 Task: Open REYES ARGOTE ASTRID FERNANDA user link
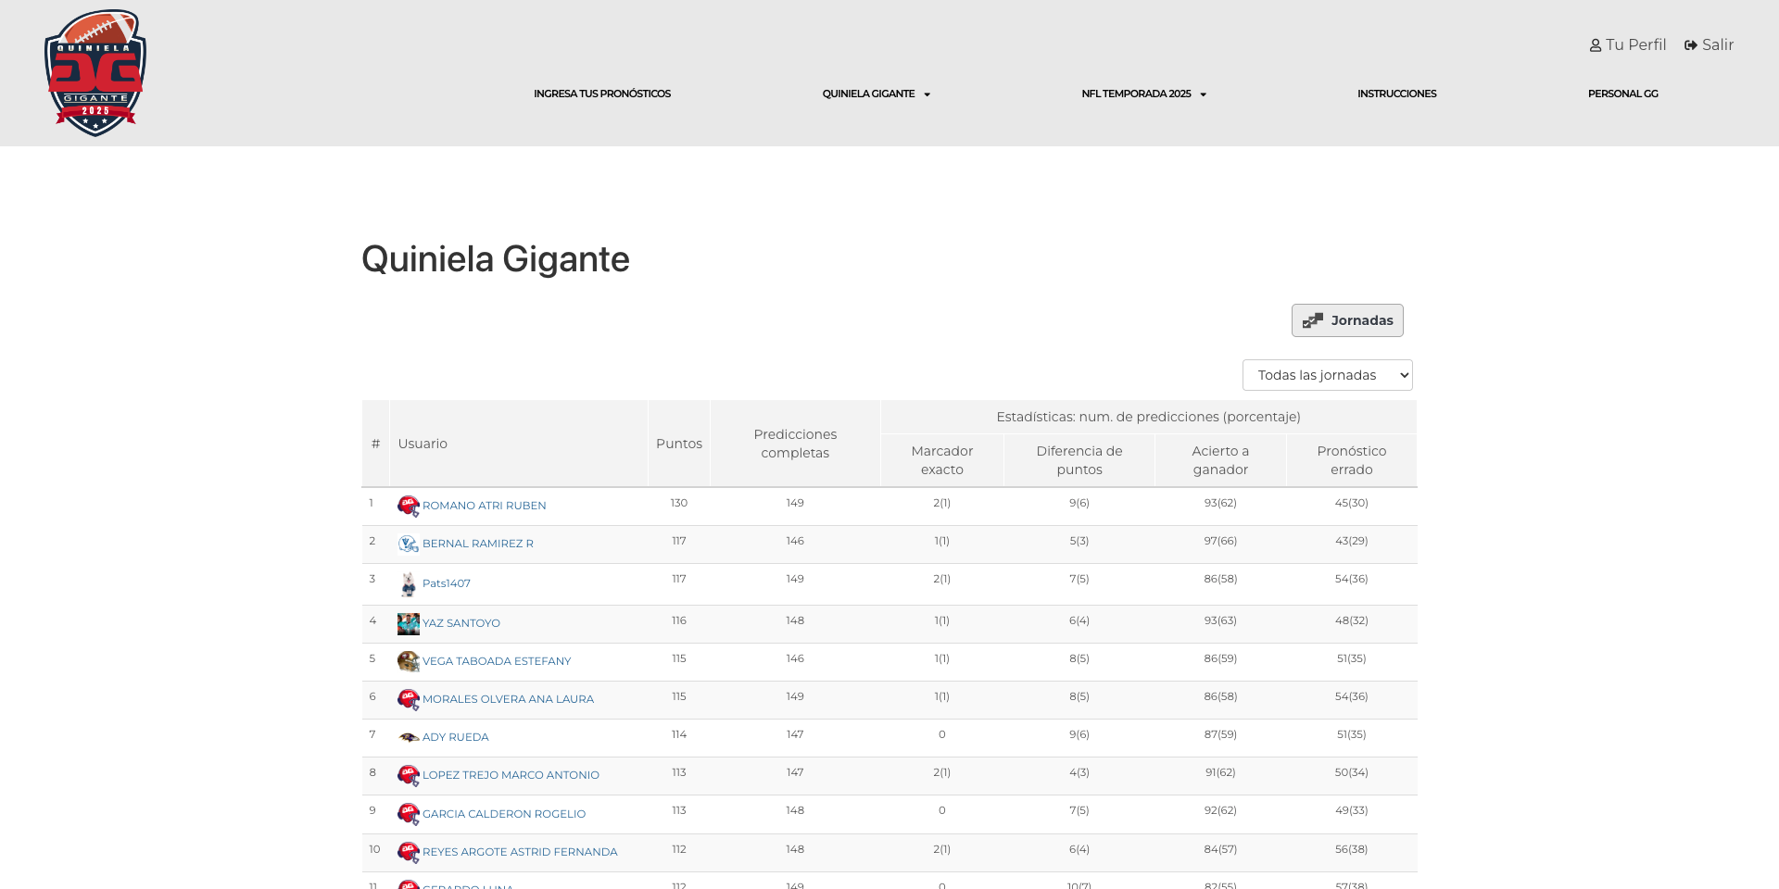coord(520,852)
